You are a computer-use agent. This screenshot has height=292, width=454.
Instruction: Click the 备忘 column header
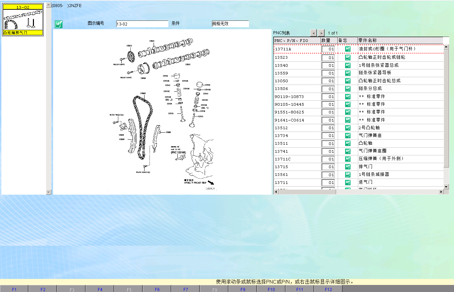(347, 40)
